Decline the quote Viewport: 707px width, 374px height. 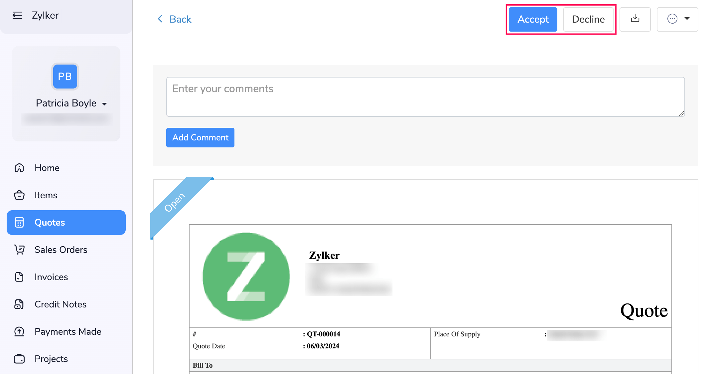point(588,19)
